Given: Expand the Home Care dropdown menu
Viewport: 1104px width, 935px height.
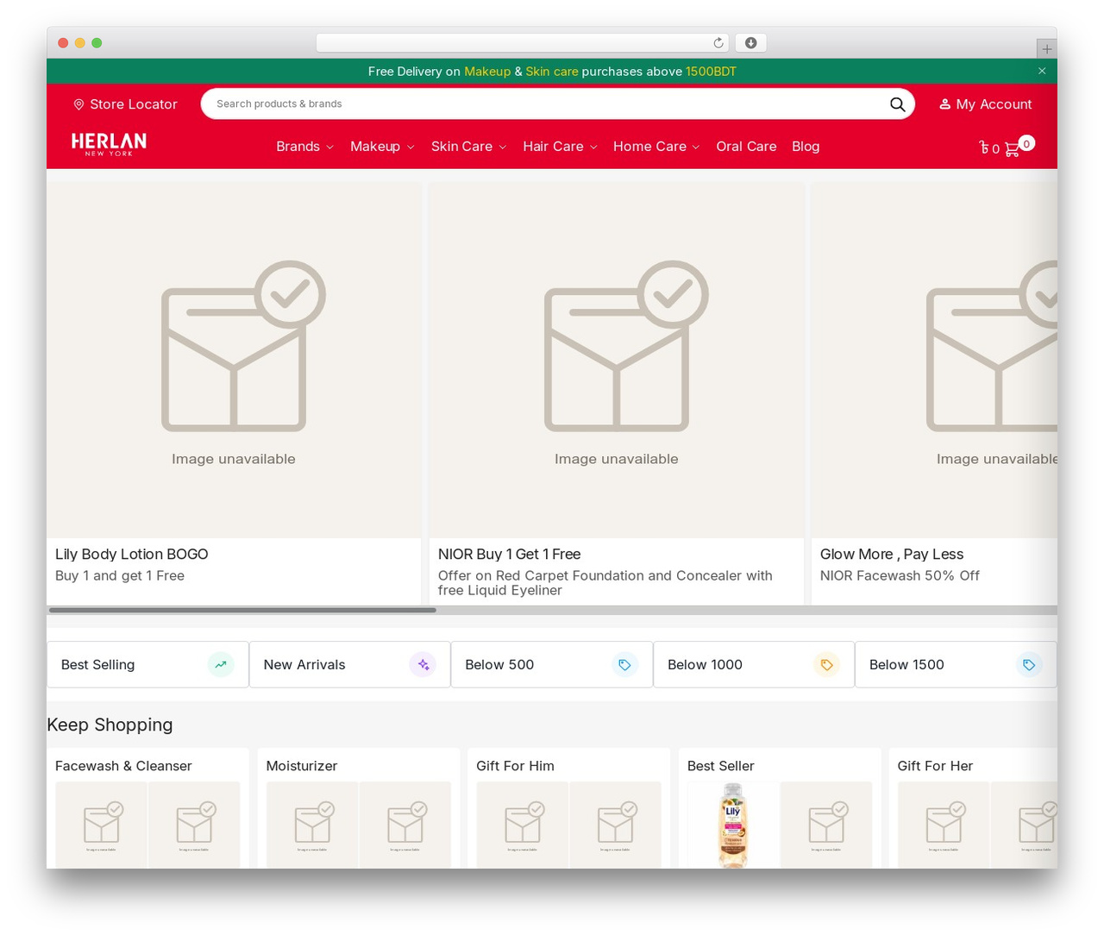Looking at the screenshot, I should [x=656, y=147].
